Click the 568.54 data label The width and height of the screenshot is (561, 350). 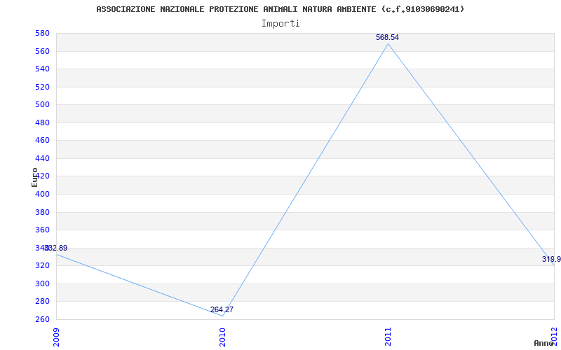[x=387, y=38]
